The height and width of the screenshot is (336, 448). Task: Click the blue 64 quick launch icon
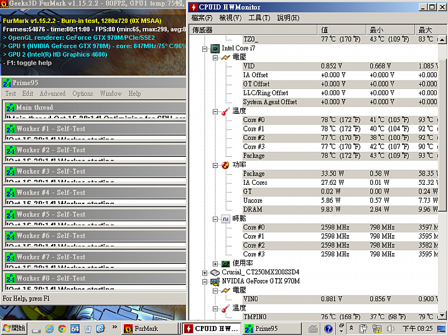[x=75, y=329]
